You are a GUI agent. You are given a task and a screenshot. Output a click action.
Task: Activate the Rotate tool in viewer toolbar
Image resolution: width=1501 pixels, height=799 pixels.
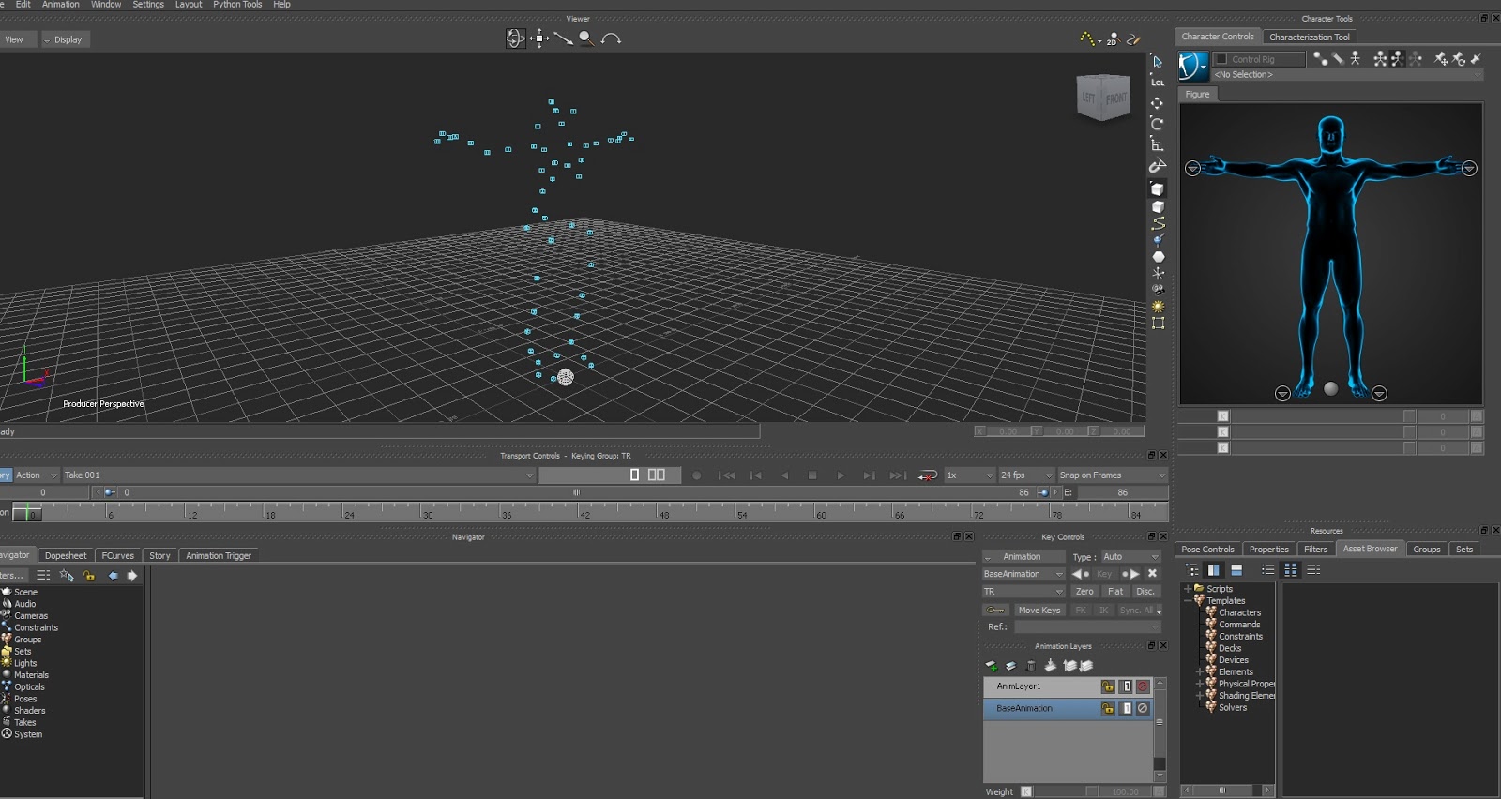coord(1158,124)
